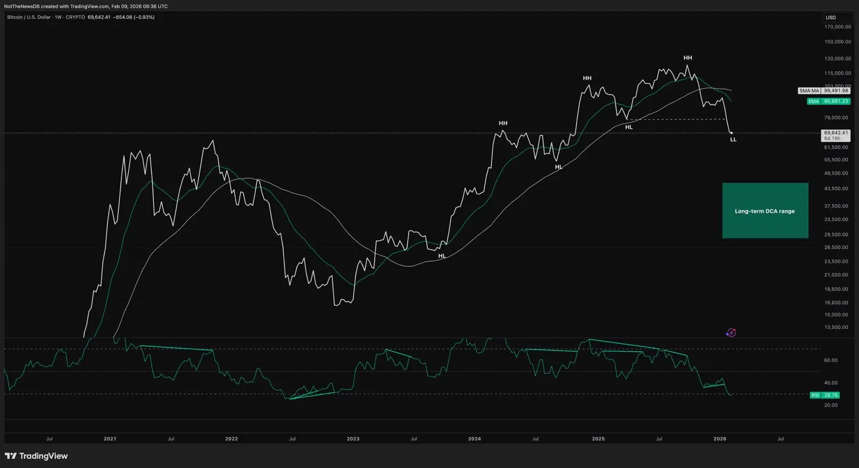Click the 79,000.00 price axis label

(836, 118)
